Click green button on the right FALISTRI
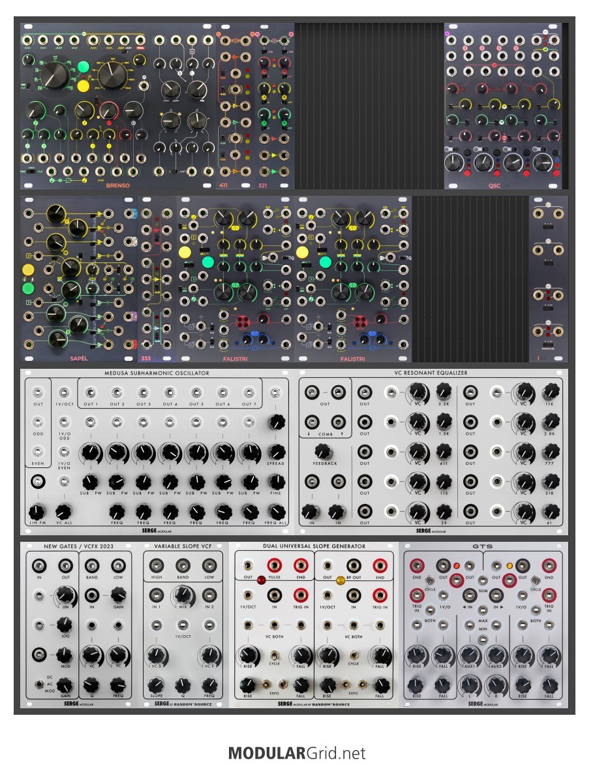 coord(326,262)
